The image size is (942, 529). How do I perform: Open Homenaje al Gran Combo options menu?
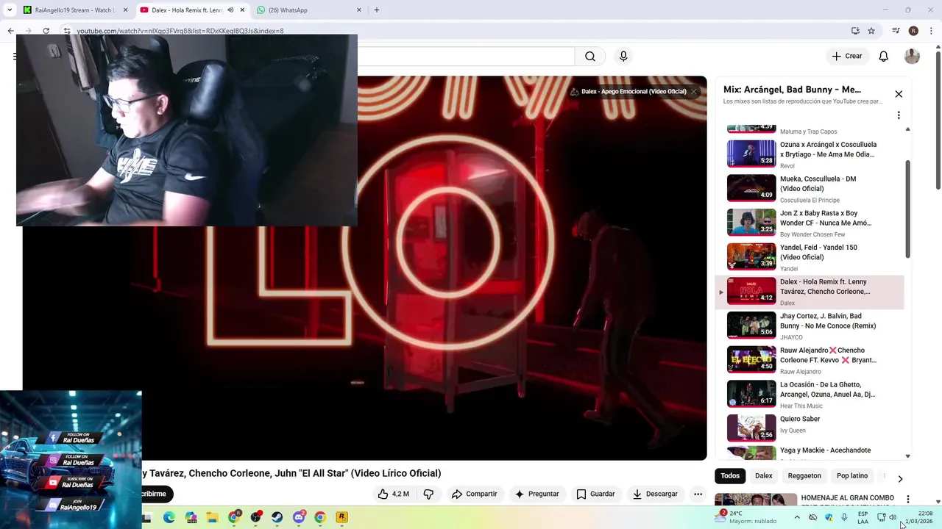click(907, 500)
